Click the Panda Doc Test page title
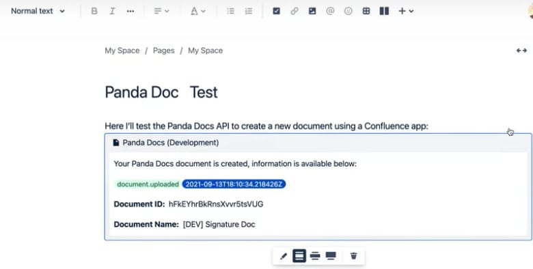Image resolution: width=533 pixels, height=269 pixels. click(161, 92)
